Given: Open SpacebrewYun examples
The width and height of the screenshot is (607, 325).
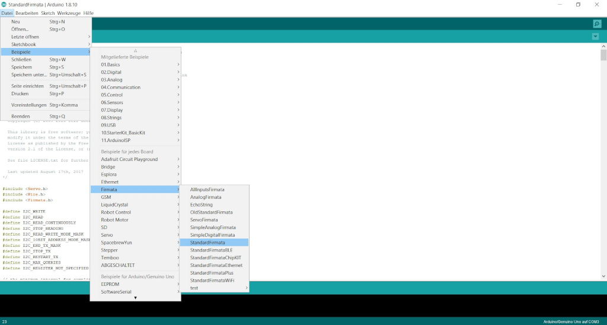Looking at the screenshot, I should point(136,243).
